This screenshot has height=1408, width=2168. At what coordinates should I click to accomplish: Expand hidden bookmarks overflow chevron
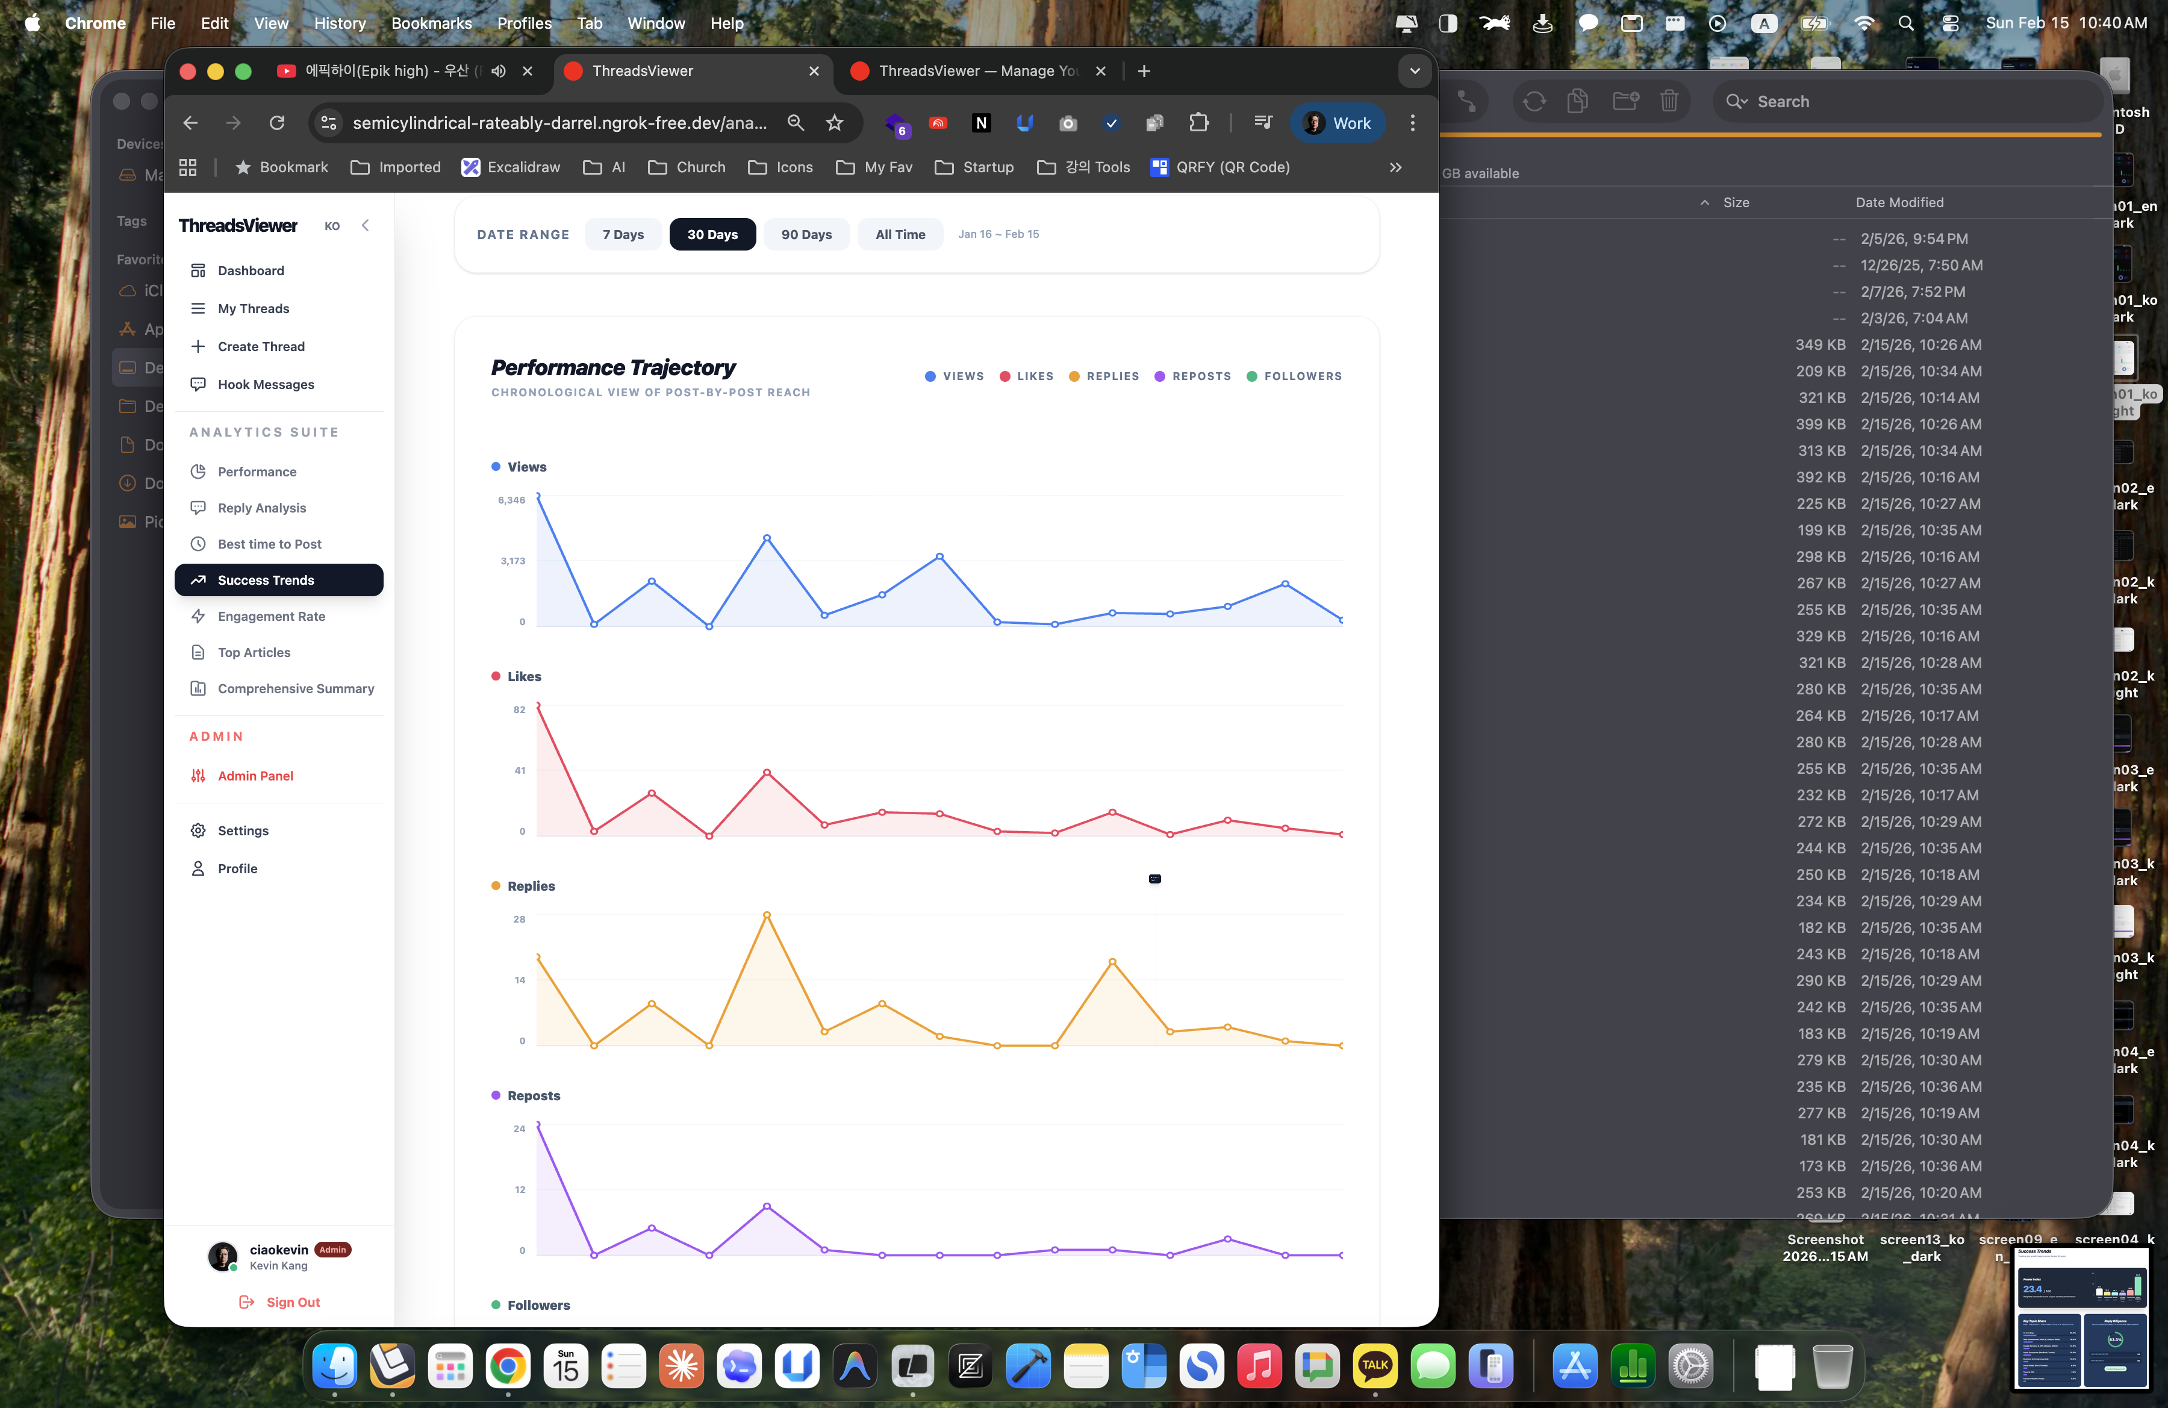coord(1395,167)
